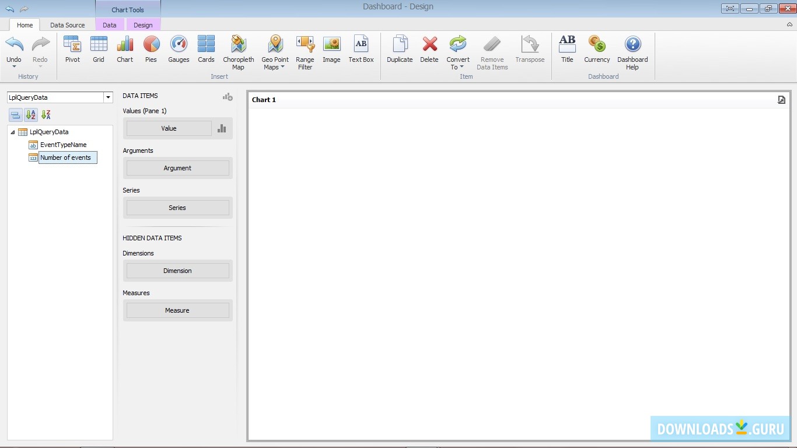Click the Measure placeholder button
This screenshot has height=448, width=797.
[x=177, y=310]
